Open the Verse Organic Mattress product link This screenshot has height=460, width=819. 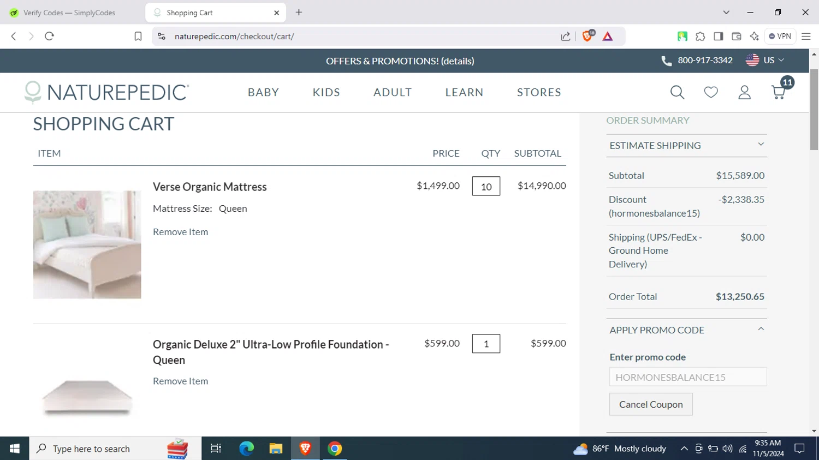click(x=210, y=187)
